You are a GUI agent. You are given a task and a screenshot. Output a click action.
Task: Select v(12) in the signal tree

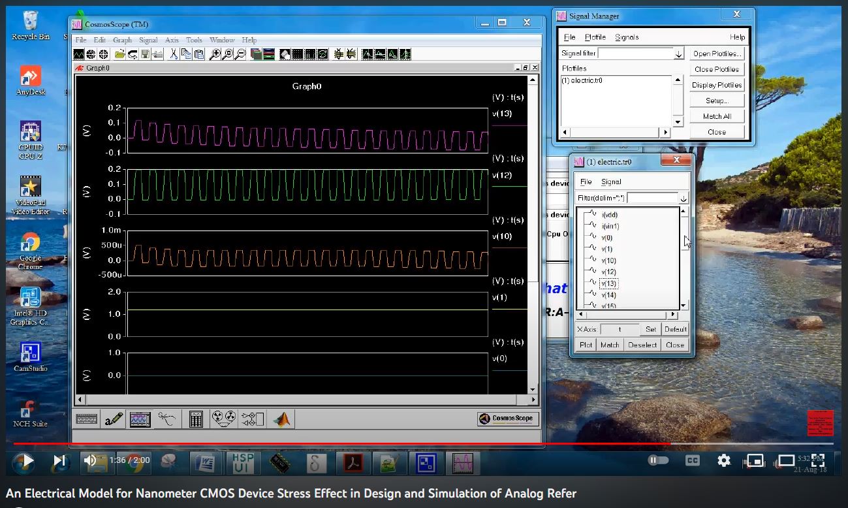click(608, 272)
